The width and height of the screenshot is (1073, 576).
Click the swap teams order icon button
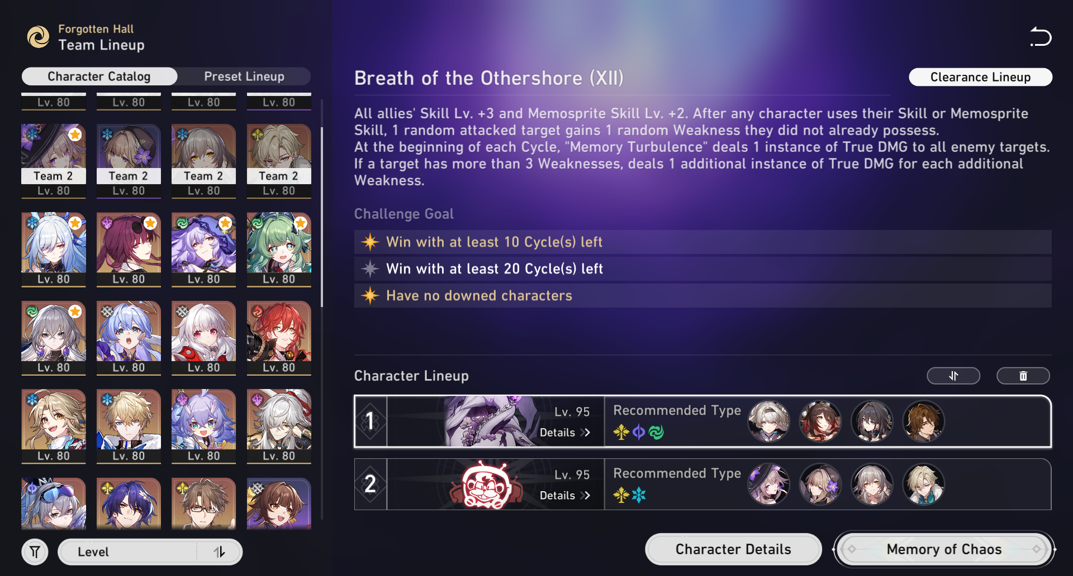953,376
